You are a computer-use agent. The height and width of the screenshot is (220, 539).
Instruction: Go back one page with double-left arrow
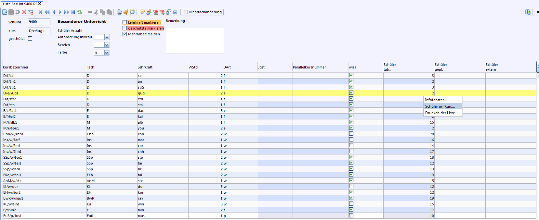point(47,12)
